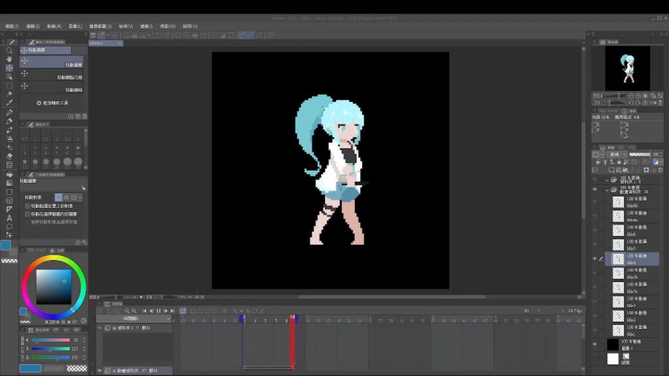This screenshot has height=376, width=669.
Task: Select the Operation object tool
Action: coord(9,77)
